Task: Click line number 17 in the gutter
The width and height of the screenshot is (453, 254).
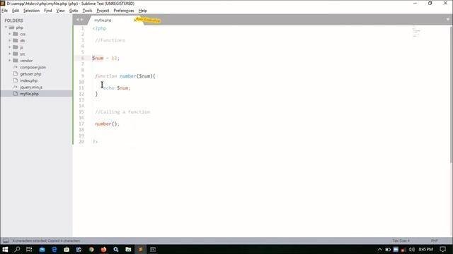Action: click(x=81, y=124)
